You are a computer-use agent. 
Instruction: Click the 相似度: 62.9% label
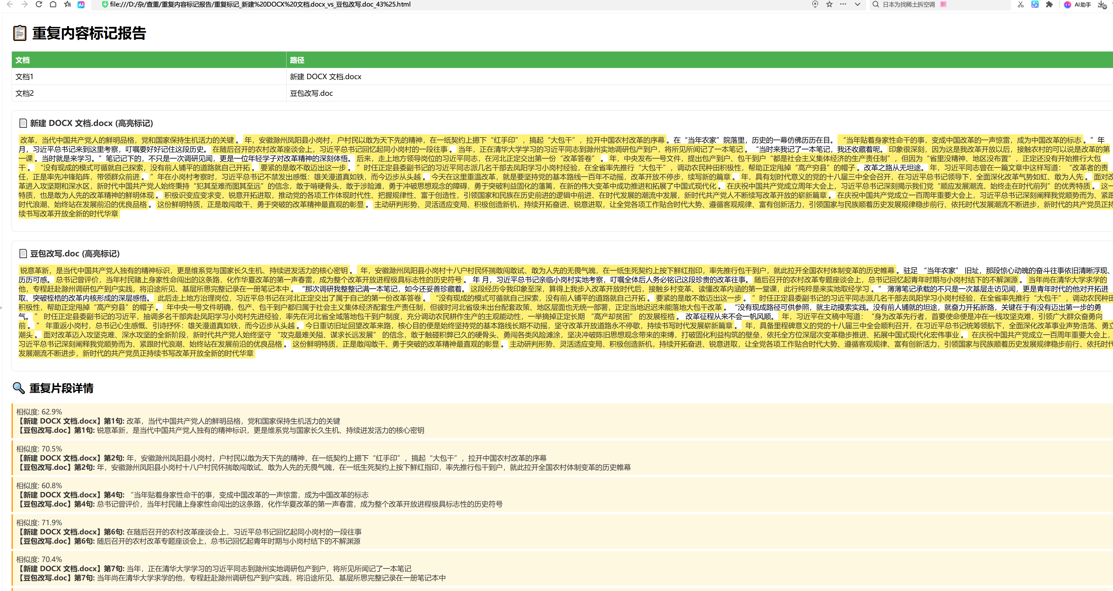(x=39, y=411)
